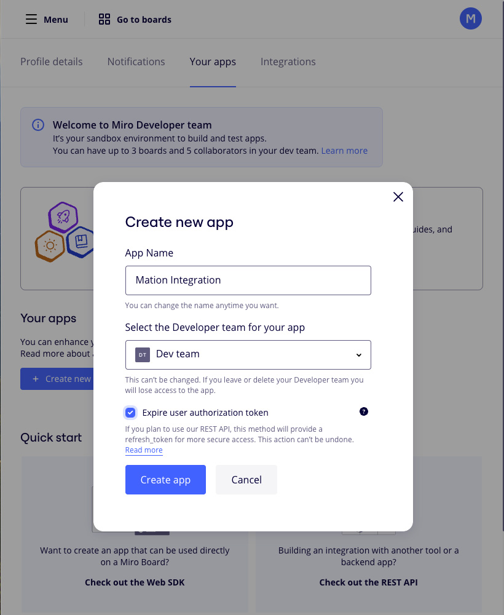This screenshot has width=504, height=615.
Task: Focus the App Name input field
Action: (248, 280)
